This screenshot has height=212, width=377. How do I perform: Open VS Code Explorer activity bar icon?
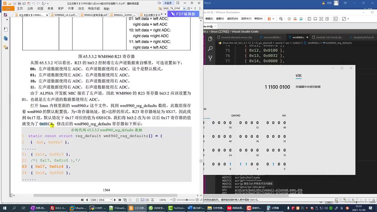[210, 39]
